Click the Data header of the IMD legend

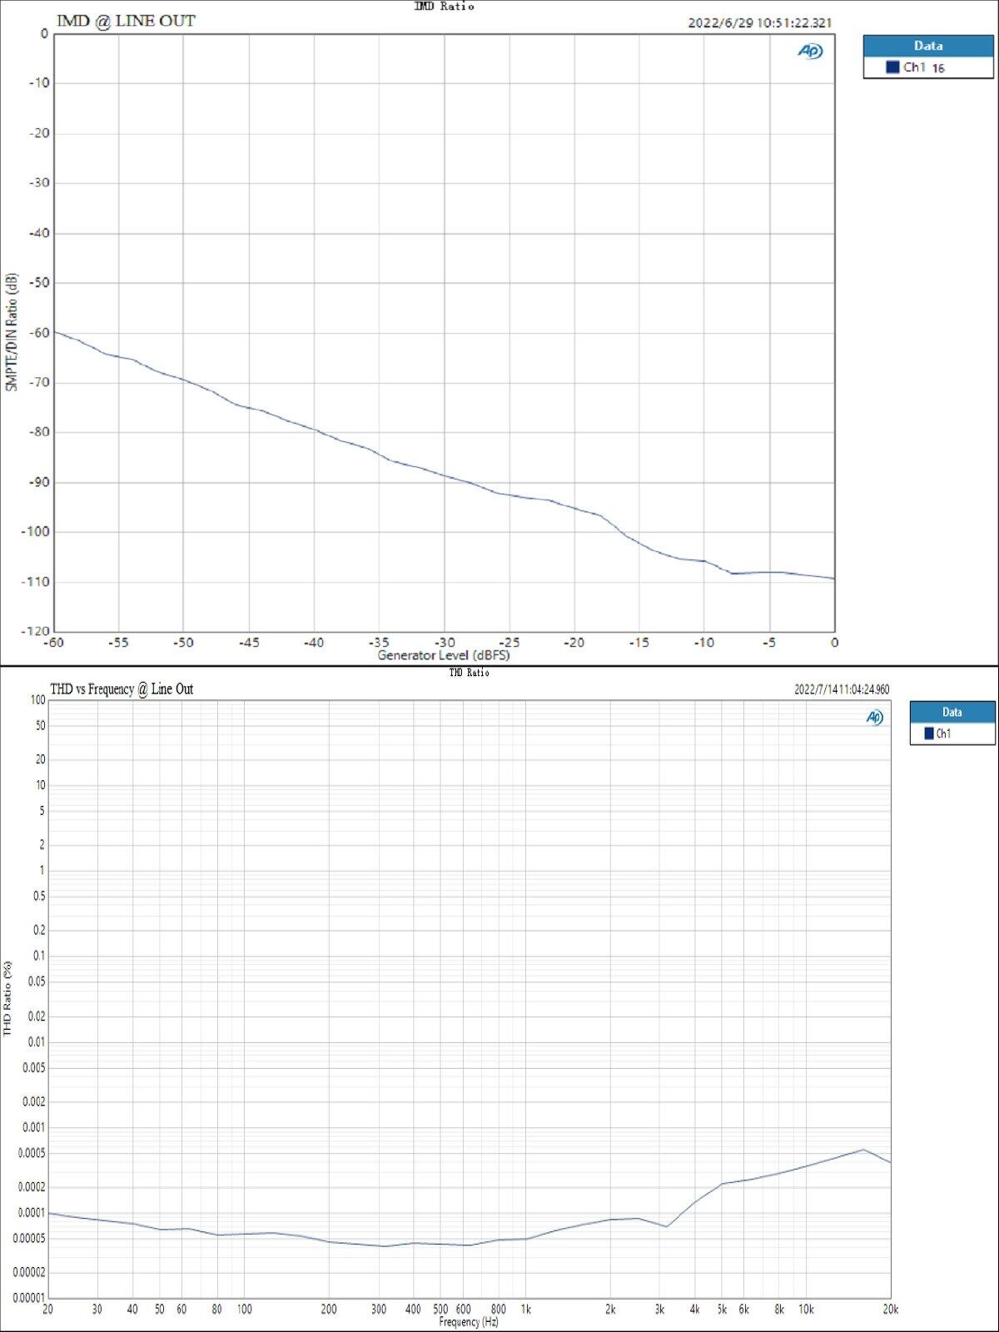pos(927,46)
